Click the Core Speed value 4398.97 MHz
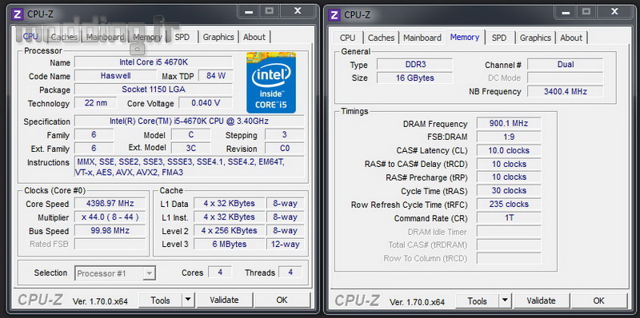 point(110,204)
